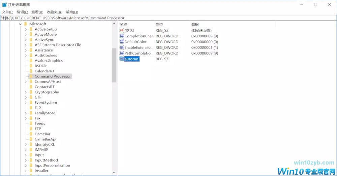Image resolution: width=337 pixels, height=176 pixels.
Task: Click the (数值未设置) data cell
Action: click(202, 30)
